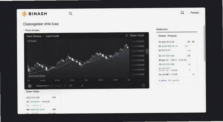Click the user profile icon in header

pos(182,13)
